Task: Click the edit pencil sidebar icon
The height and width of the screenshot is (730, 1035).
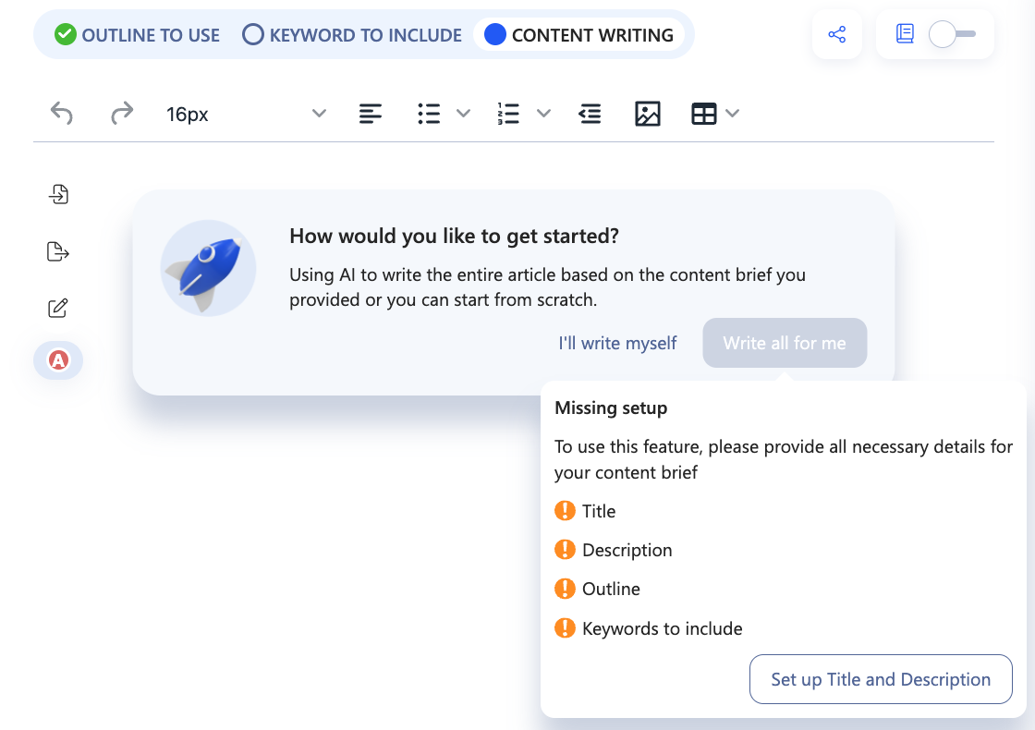Action: click(58, 309)
